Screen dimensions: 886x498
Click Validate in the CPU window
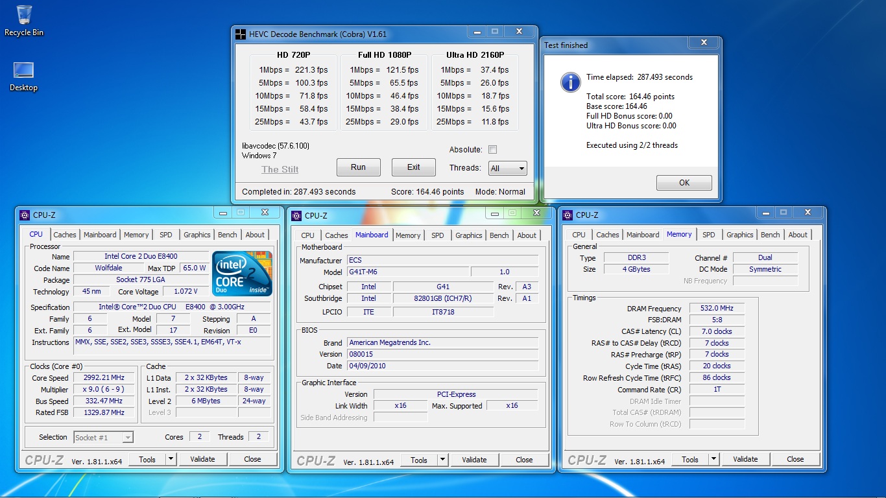202,459
